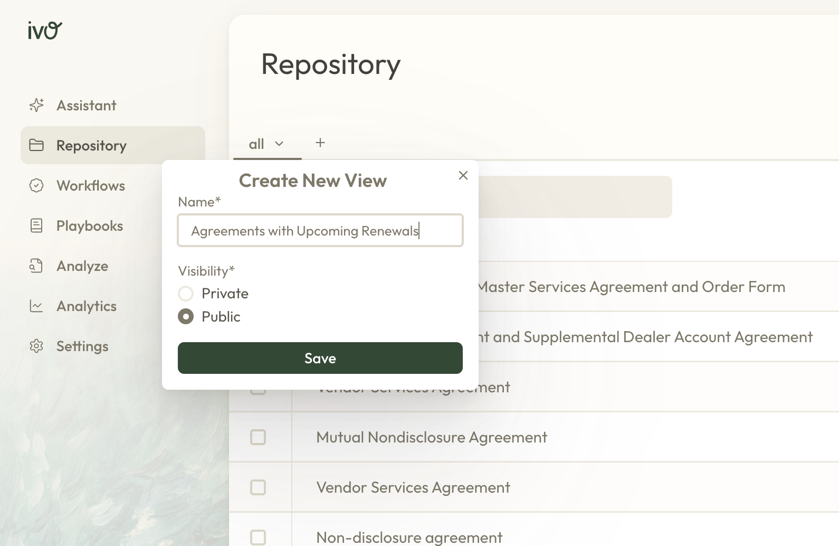Click the Repository folder icon
The image size is (839, 546).
coord(36,145)
